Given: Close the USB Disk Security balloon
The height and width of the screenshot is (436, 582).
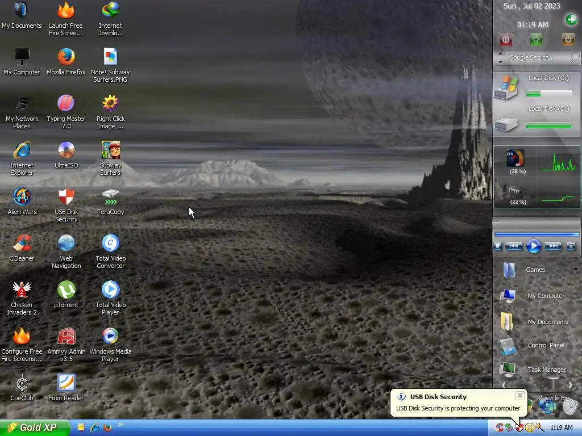Looking at the screenshot, I should click(x=519, y=396).
